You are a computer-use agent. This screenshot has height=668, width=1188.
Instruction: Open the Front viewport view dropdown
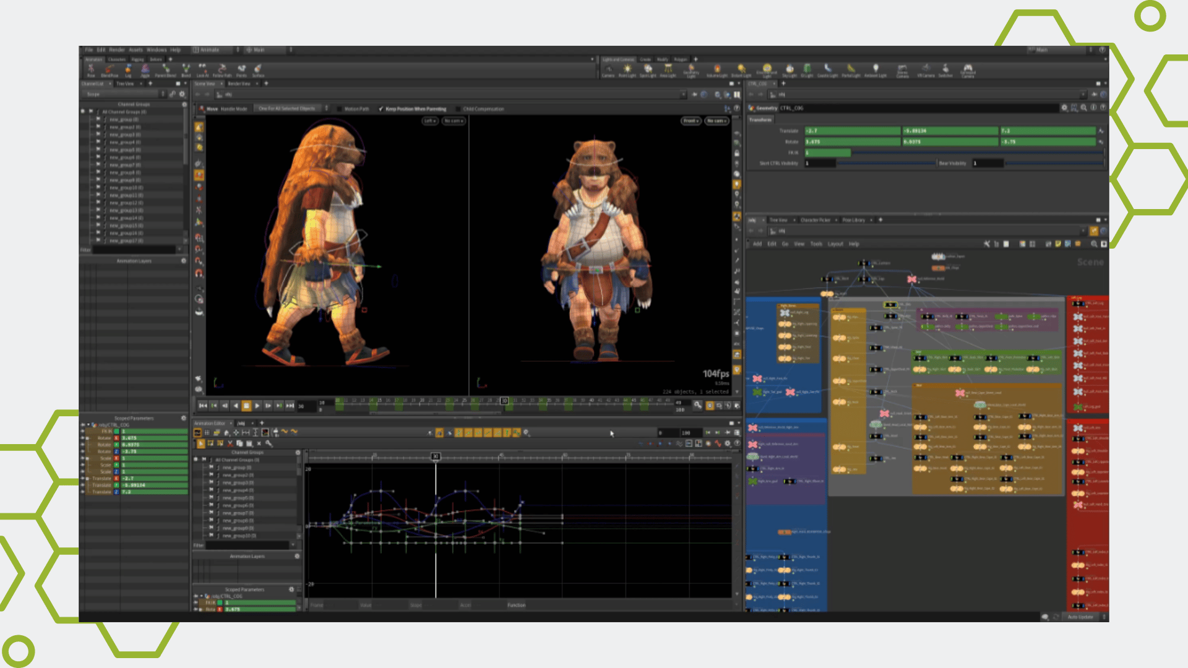click(691, 121)
